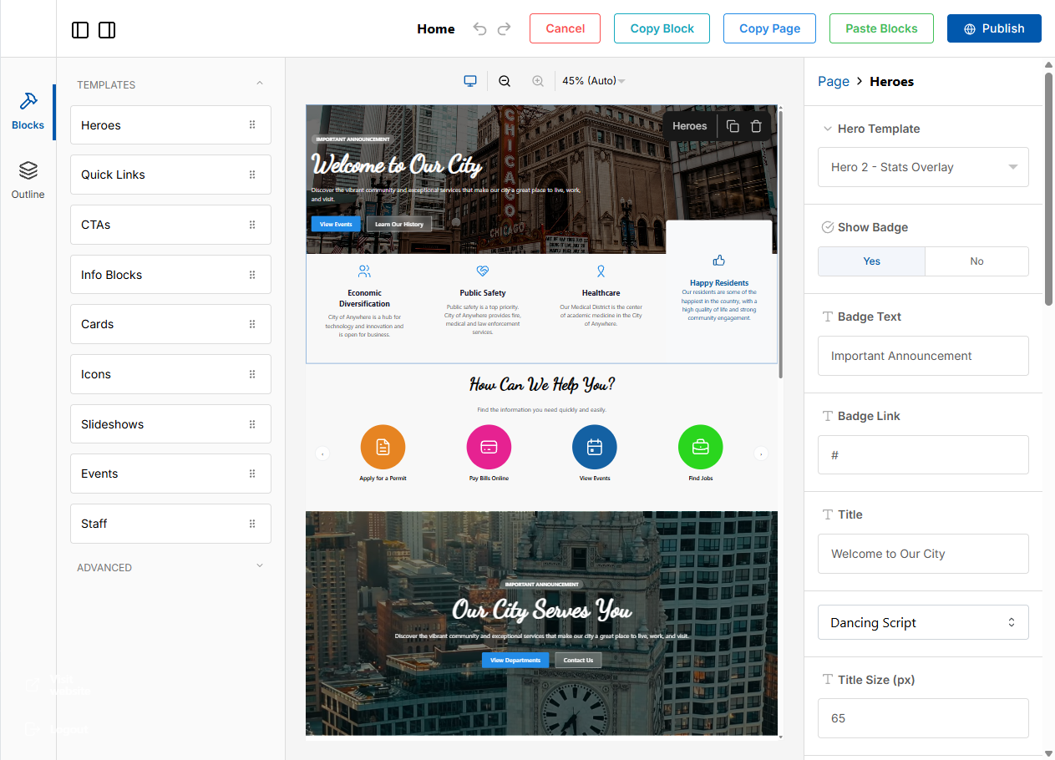Screen dimensions: 1055x760
Task: Select the Cards template block
Action: pyautogui.click(x=170, y=324)
